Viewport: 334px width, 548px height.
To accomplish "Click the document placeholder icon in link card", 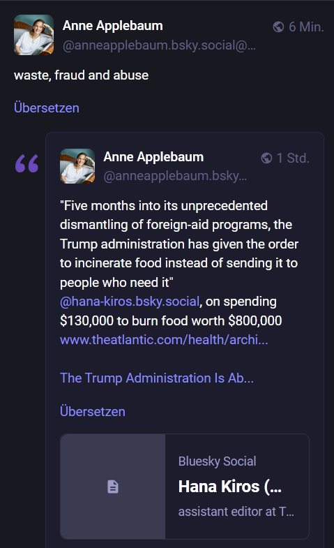I will tap(113, 487).
